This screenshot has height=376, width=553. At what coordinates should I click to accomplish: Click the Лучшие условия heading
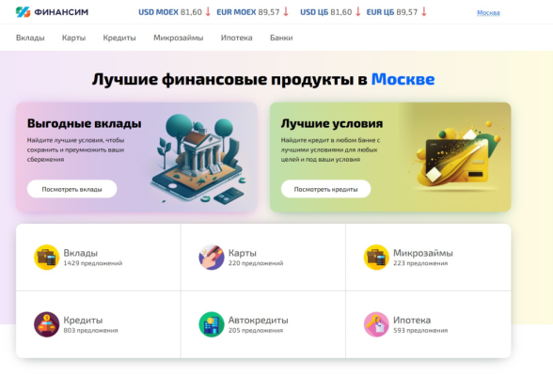(x=332, y=124)
